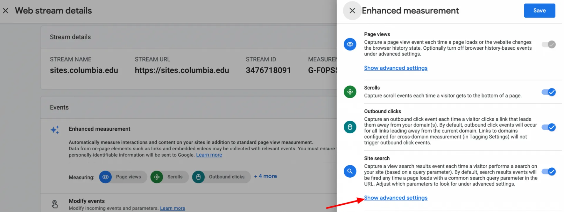Click the Scrolls chip green icon

[157, 177]
